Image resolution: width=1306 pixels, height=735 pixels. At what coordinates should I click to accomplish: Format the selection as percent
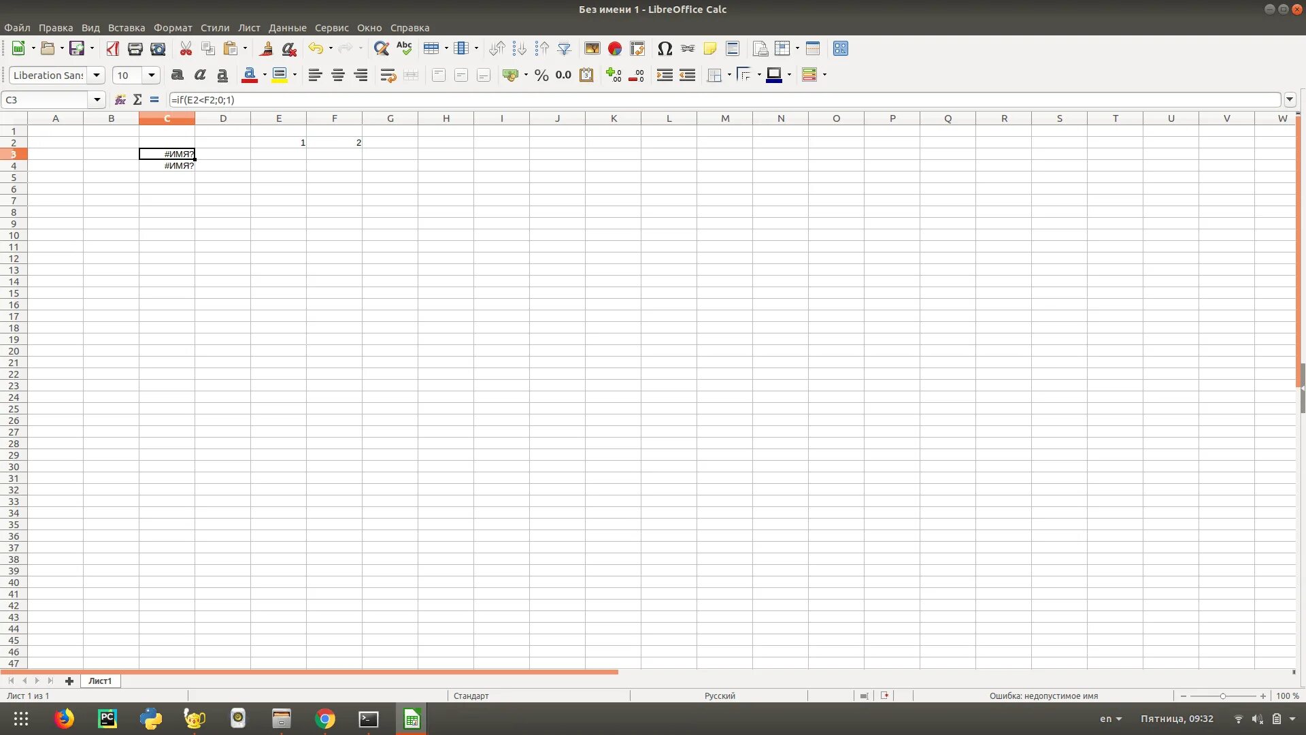(541, 76)
